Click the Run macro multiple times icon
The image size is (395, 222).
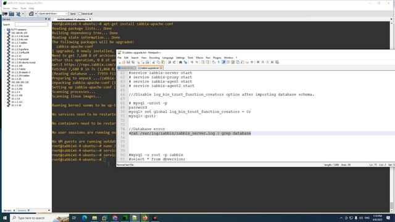click(272, 62)
